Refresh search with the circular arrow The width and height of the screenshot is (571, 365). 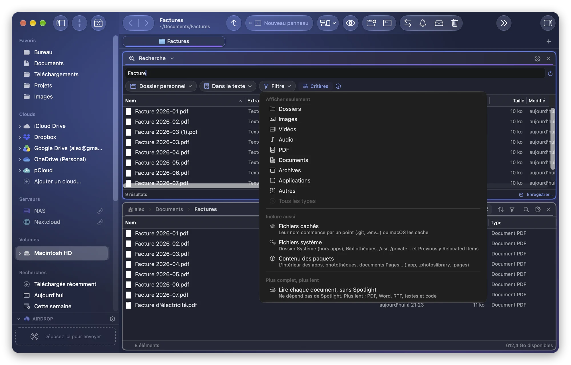point(550,74)
